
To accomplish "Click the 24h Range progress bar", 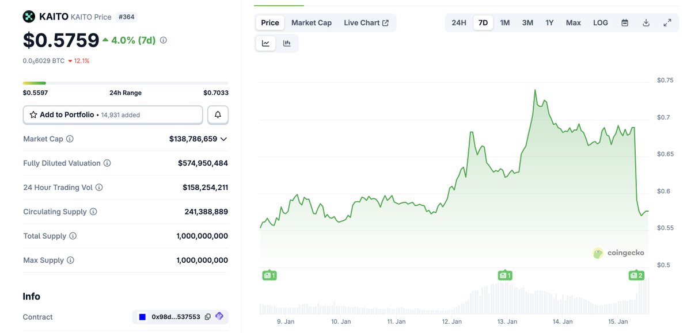I will 126,83.
